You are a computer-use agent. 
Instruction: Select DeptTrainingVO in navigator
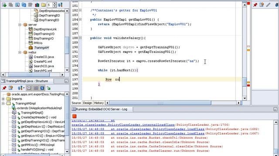(44, 34)
